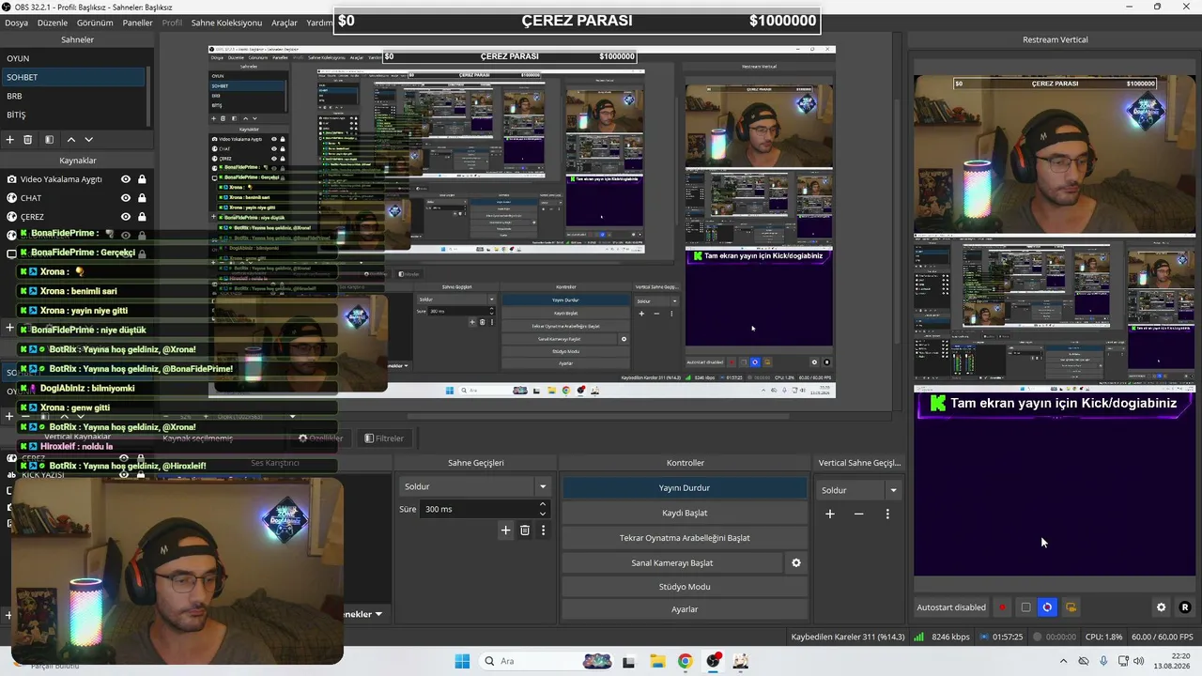This screenshot has height=676, width=1202.
Task: Click Yayını Durdur to stop streaming
Action: 685,488
